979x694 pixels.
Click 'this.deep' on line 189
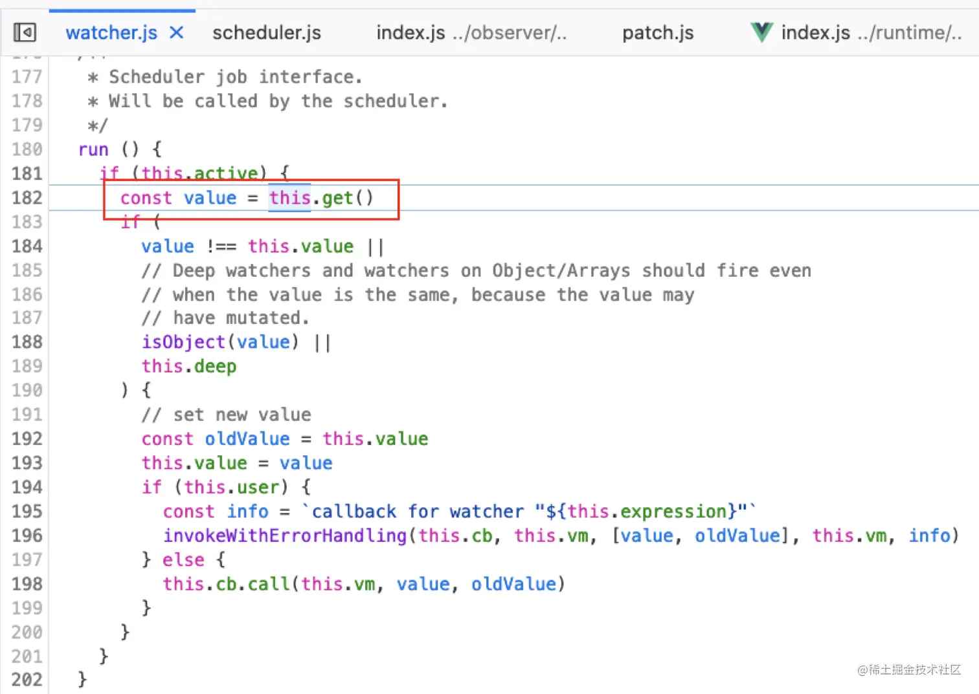189,366
